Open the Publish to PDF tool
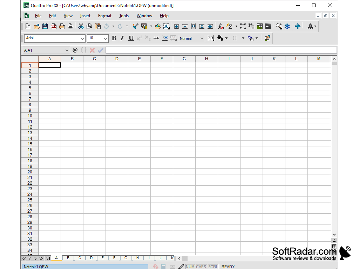This screenshot has height=269, width=359. [x=53, y=26]
